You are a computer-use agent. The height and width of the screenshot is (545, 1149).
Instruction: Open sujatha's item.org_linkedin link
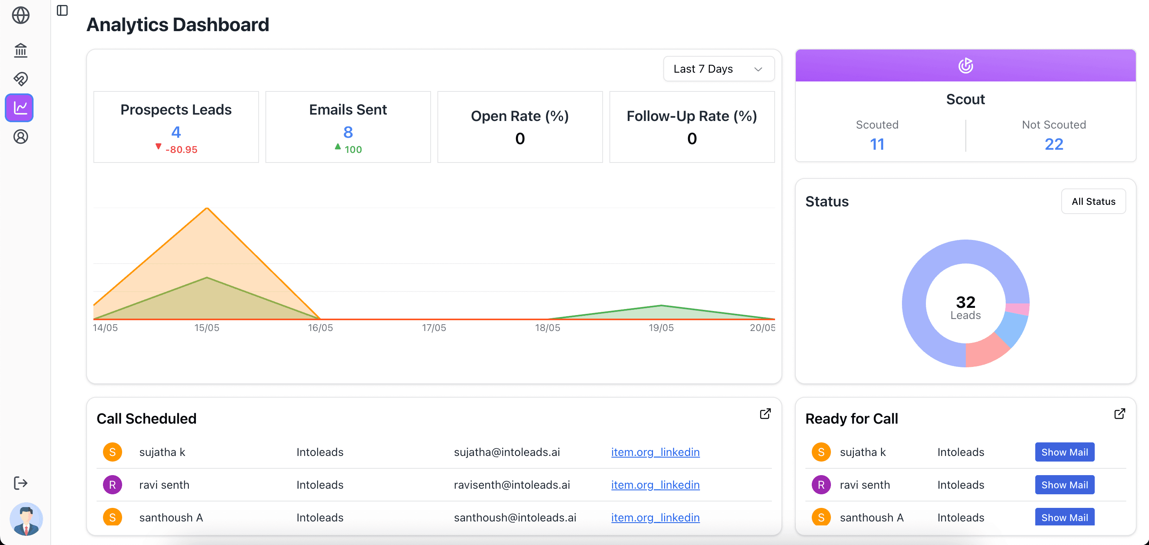[x=655, y=452]
